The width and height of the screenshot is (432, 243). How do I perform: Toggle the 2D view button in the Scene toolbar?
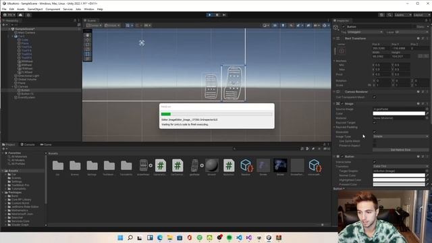click(x=275, y=26)
